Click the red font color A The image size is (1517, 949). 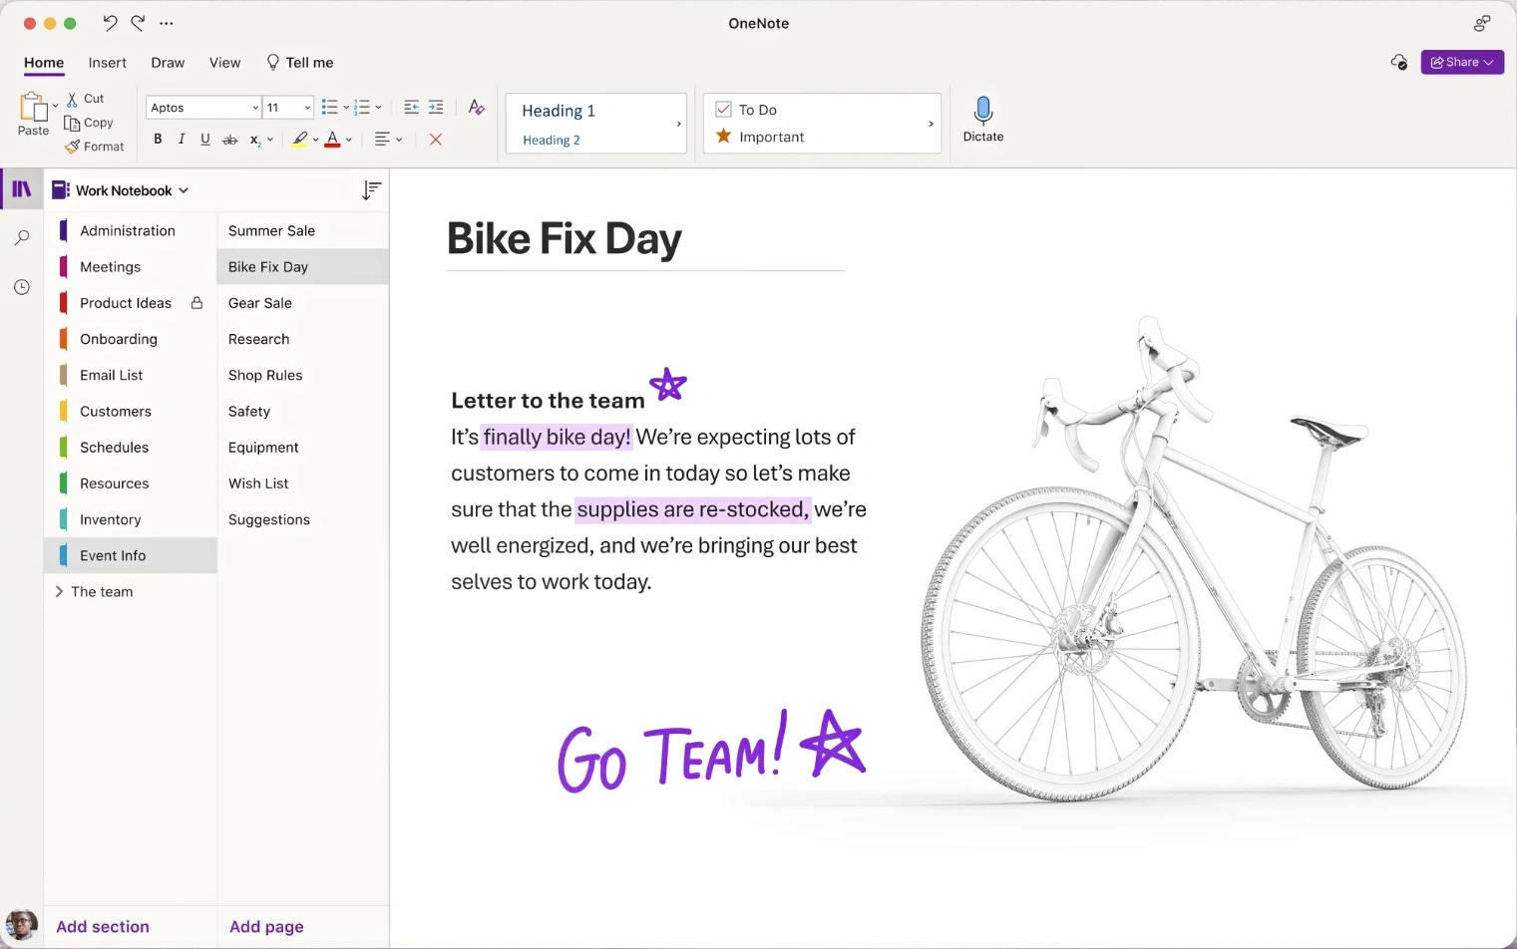(x=333, y=140)
